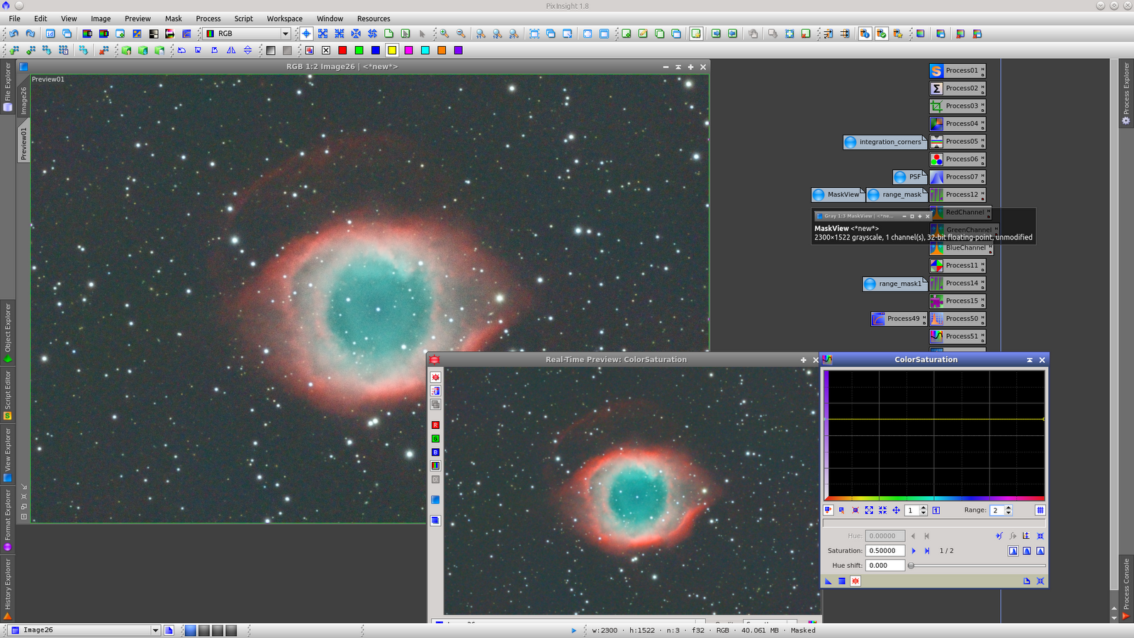Select the Zoom In magnifier tool
The image size is (1134, 638).
tap(444, 33)
